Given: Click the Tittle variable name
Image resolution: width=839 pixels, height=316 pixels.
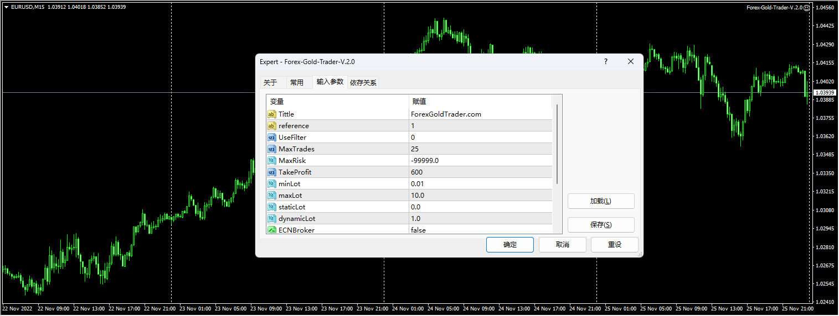Looking at the screenshot, I should coord(286,114).
